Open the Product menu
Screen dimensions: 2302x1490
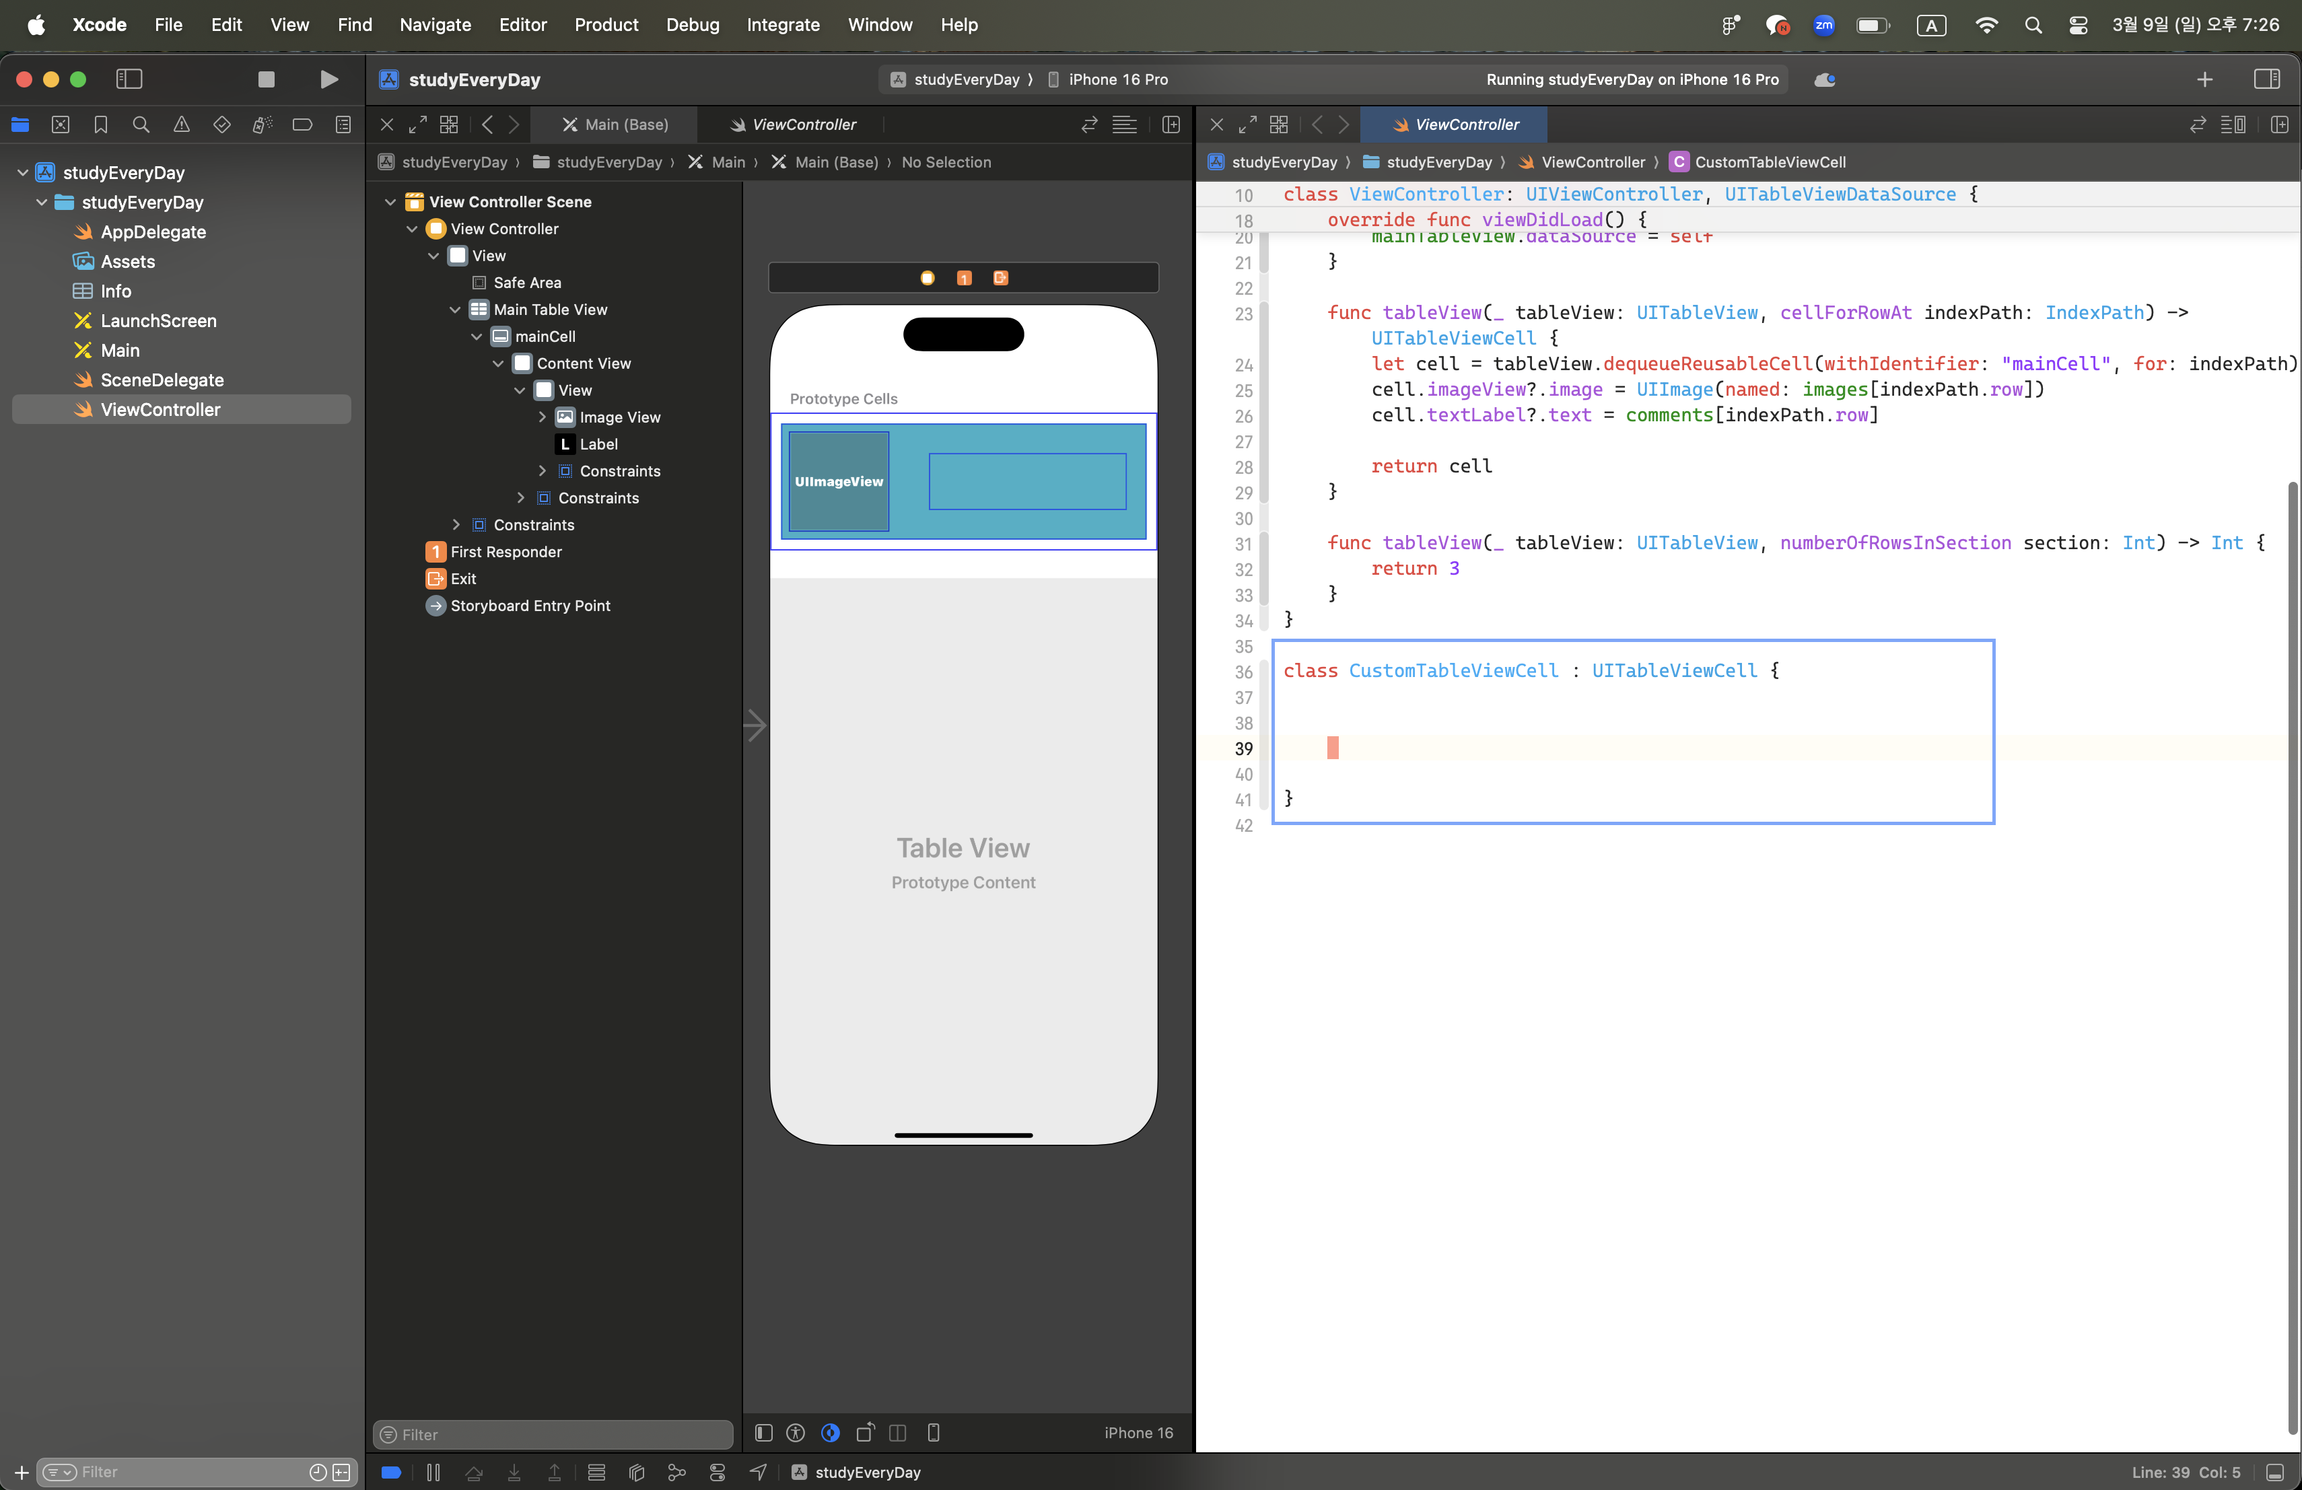click(606, 24)
